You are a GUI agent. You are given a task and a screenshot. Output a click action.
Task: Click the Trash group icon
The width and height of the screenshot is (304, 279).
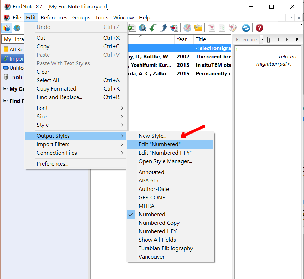pos(6,77)
